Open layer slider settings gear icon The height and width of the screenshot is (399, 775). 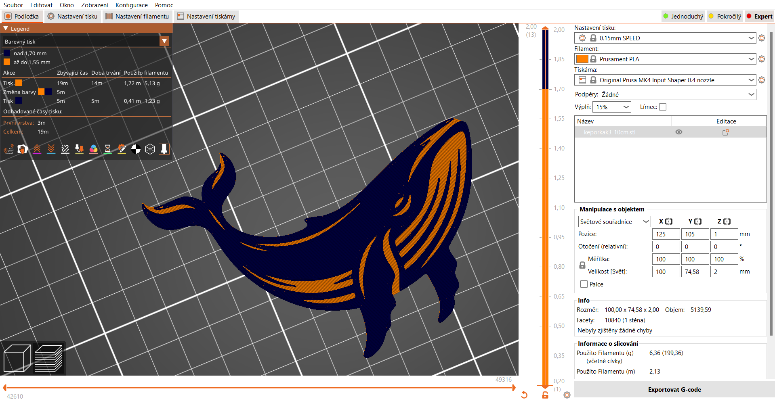tap(567, 395)
